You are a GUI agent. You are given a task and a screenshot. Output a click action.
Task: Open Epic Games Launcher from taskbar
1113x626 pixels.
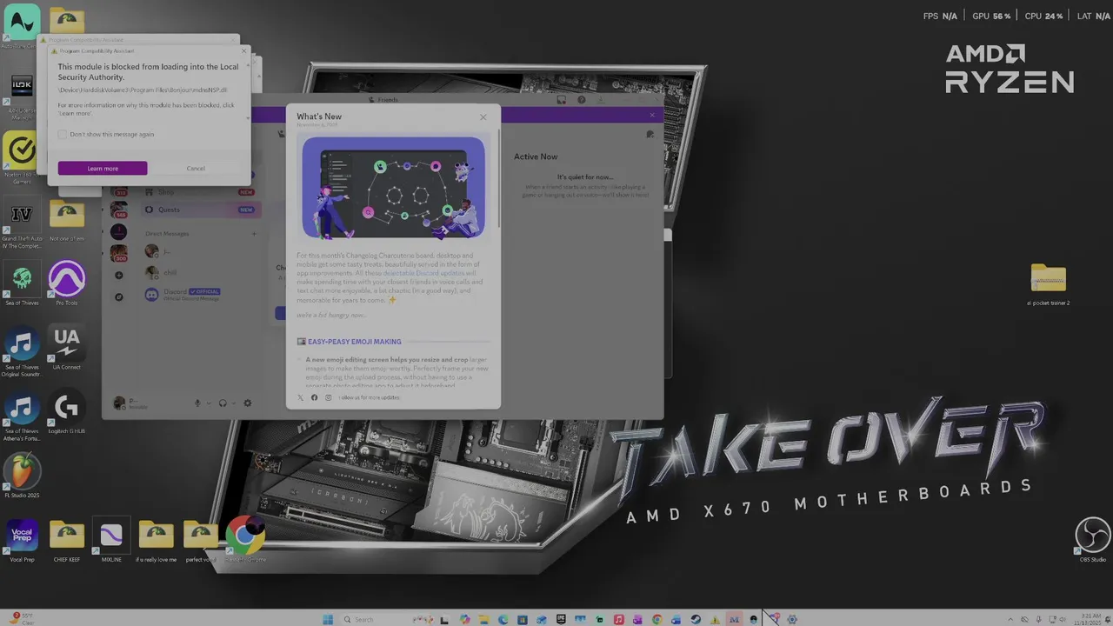pyautogui.click(x=561, y=620)
